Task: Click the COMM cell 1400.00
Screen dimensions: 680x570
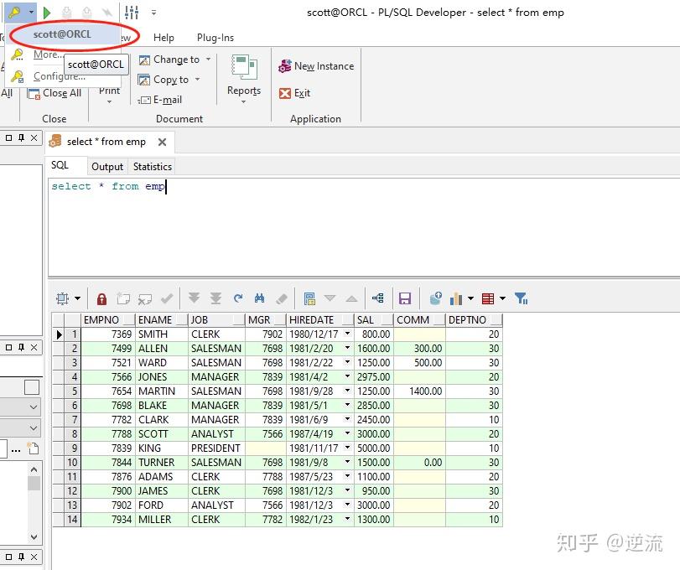Action: [419, 391]
